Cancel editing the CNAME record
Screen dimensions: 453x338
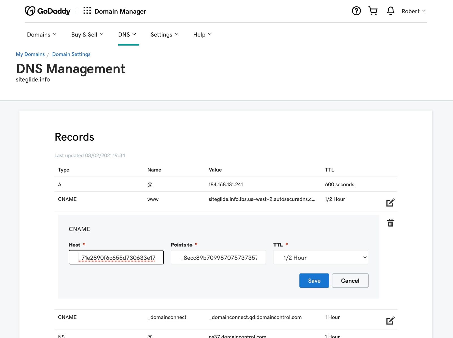pos(350,281)
